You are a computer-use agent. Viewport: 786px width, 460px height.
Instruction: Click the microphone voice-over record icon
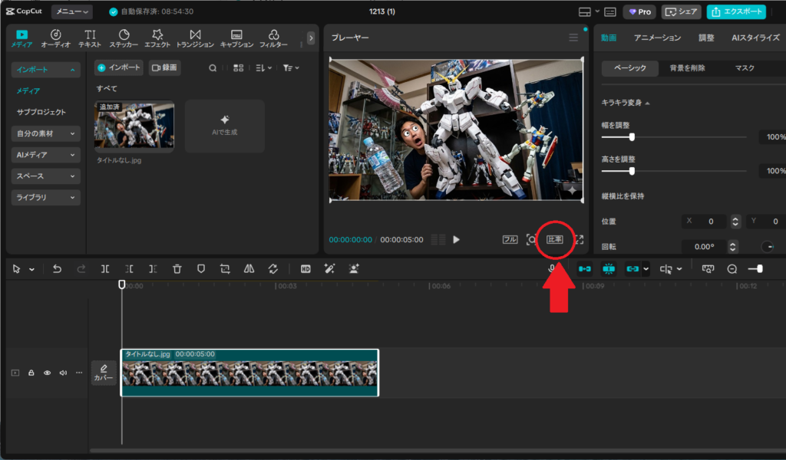pos(552,269)
